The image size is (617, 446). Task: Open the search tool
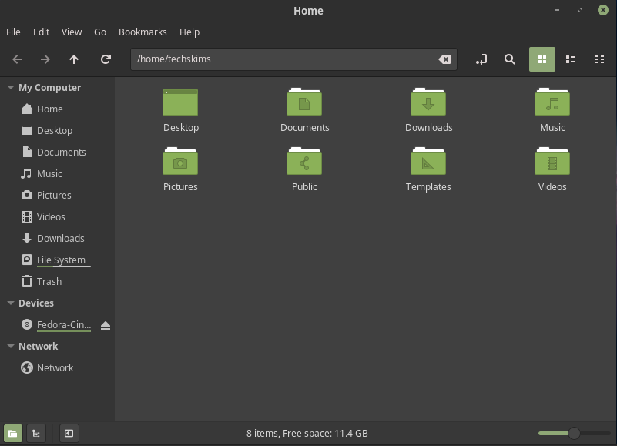tap(509, 59)
